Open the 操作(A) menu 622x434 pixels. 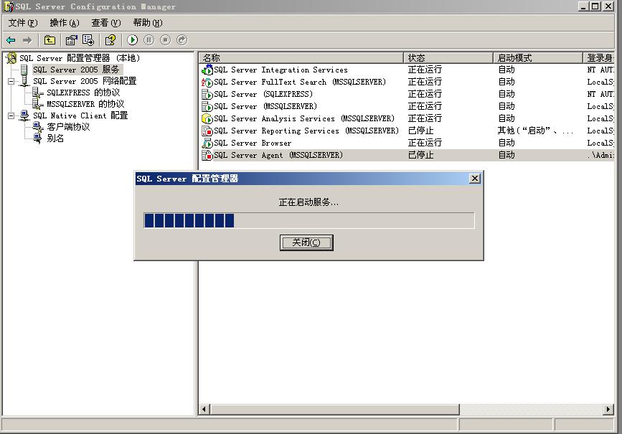tap(64, 23)
